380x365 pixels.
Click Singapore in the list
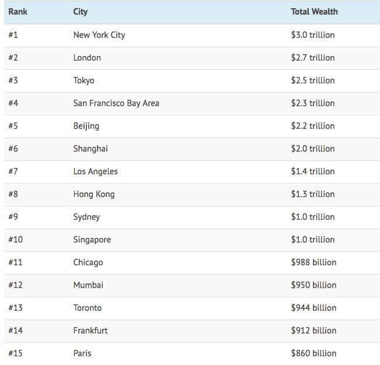[92, 240]
